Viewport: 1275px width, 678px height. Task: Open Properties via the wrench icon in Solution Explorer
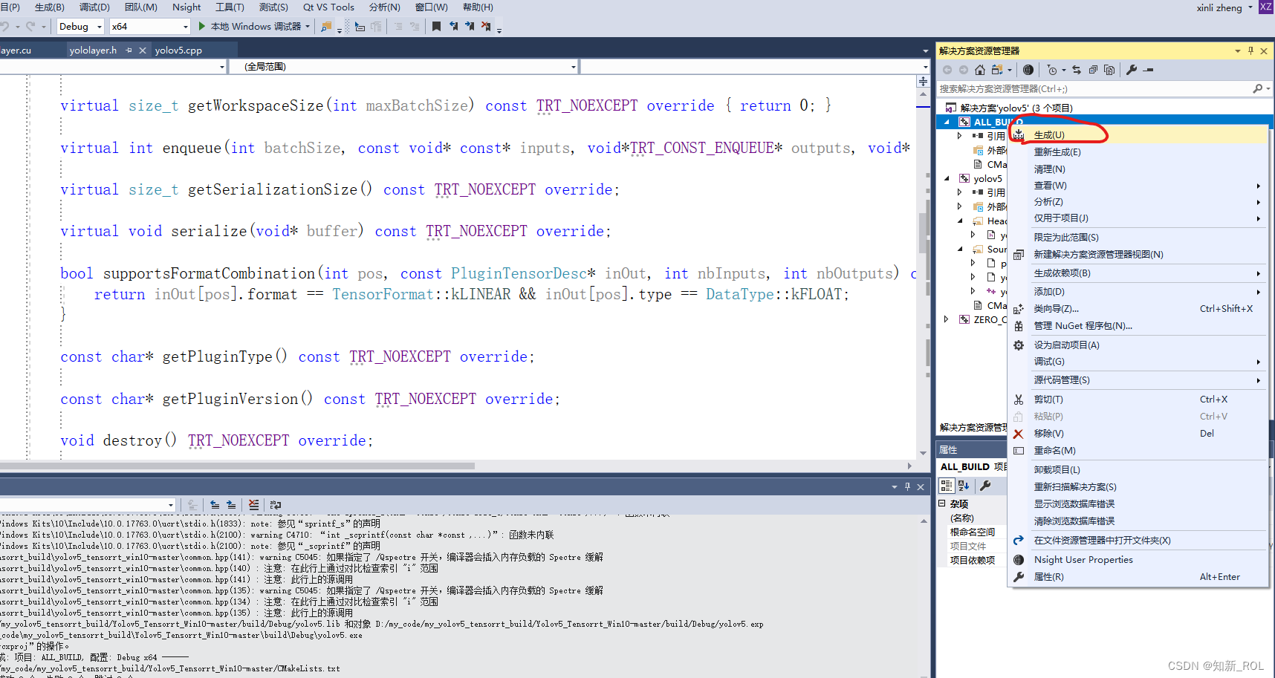1132,69
